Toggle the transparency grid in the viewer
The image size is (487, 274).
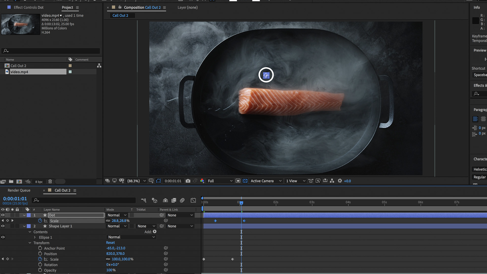pos(245,181)
